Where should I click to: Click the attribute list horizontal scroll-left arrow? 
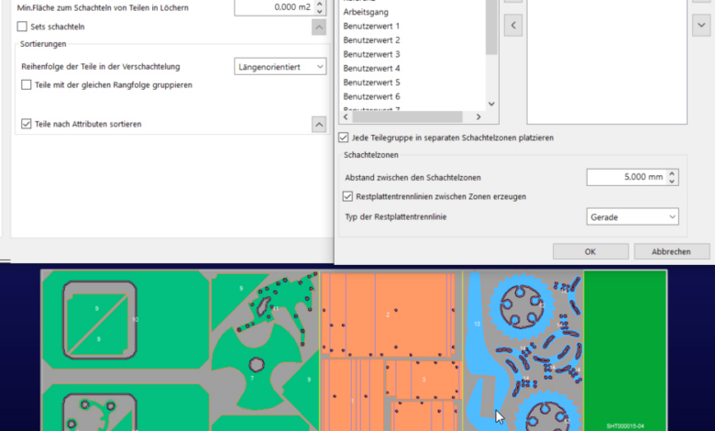[346, 117]
